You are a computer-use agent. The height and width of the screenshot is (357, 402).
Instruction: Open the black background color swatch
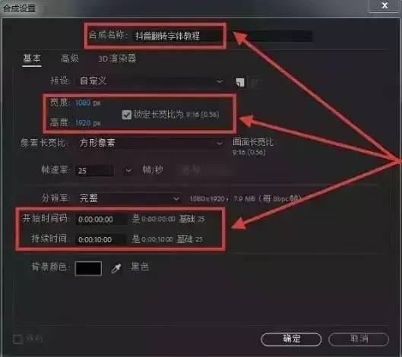pos(88,268)
